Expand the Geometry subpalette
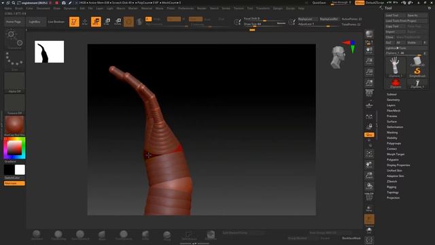The width and height of the screenshot is (435, 245). 394,100
